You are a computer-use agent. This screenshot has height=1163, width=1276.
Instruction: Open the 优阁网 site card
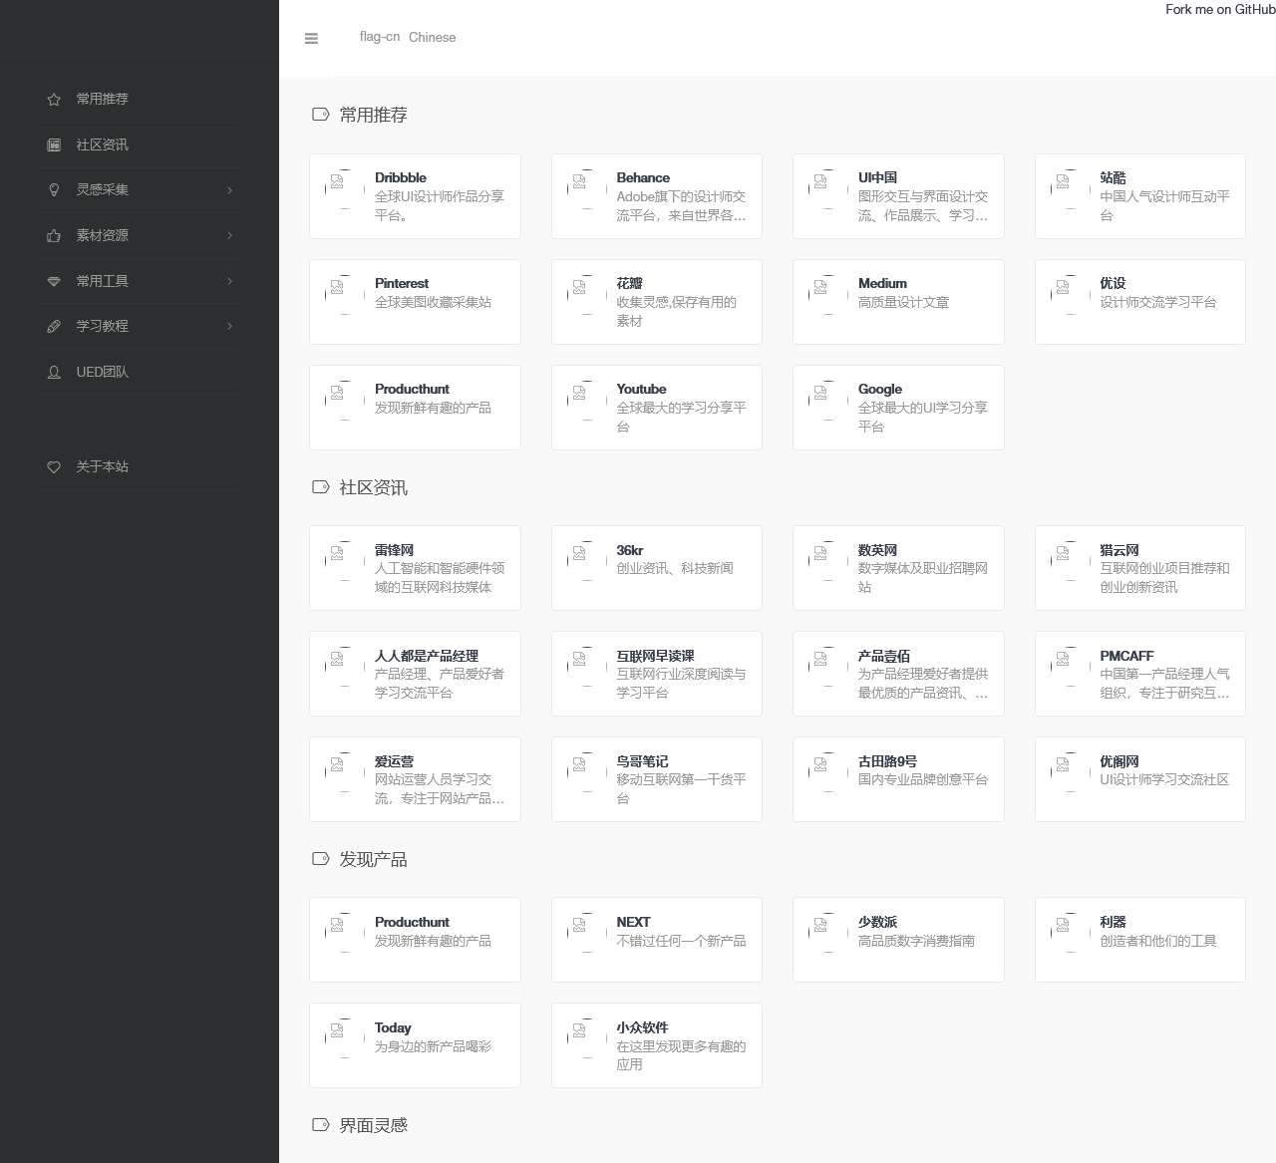click(1140, 779)
